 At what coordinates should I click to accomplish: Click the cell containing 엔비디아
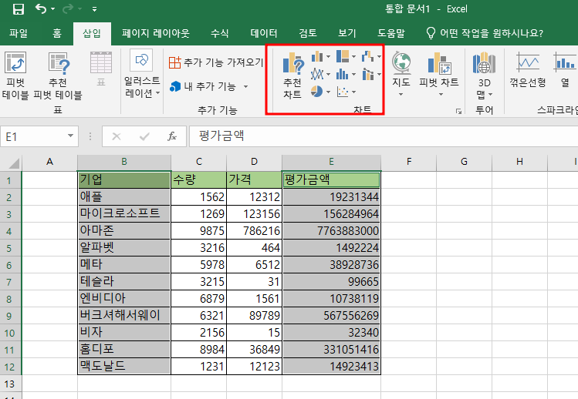(124, 299)
